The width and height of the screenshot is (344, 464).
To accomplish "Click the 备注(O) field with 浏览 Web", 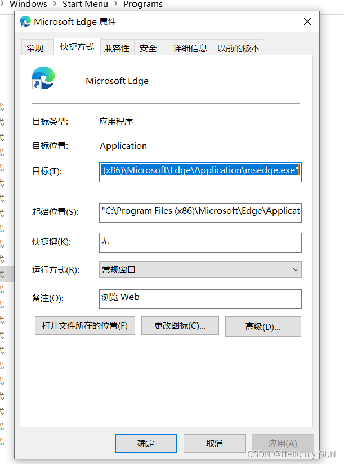I will [x=200, y=299].
